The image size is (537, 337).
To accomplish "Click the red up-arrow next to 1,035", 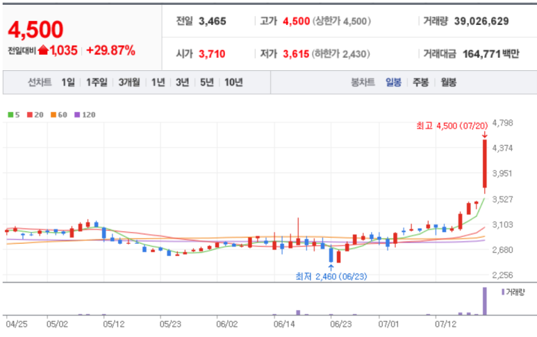I will pos(43,50).
